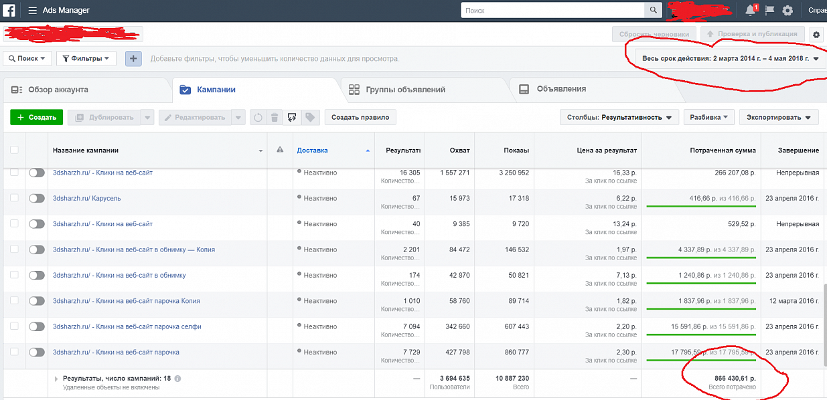Open the 'Разбивка' dropdown
Image resolution: width=827 pixels, height=400 pixels.
708,118
